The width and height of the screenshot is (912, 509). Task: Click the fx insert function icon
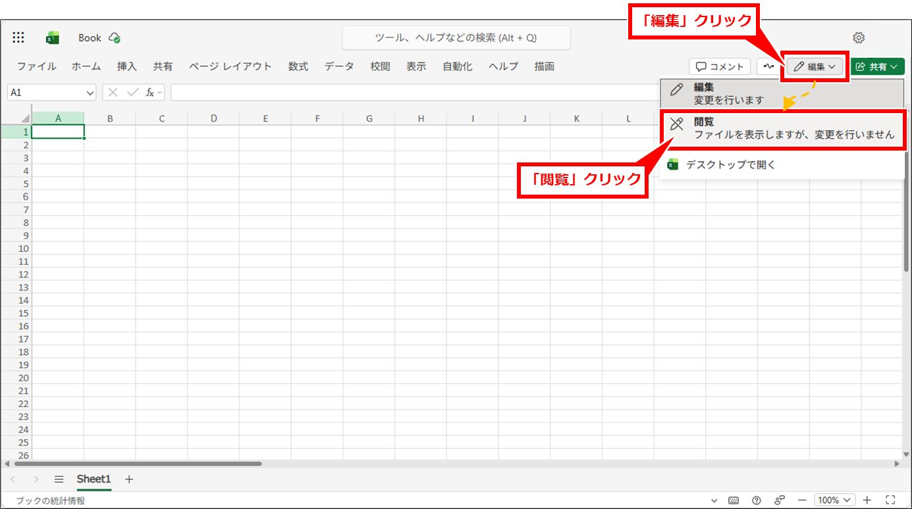150,93
